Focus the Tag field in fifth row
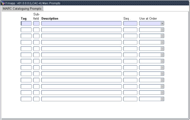 point(26,49)
